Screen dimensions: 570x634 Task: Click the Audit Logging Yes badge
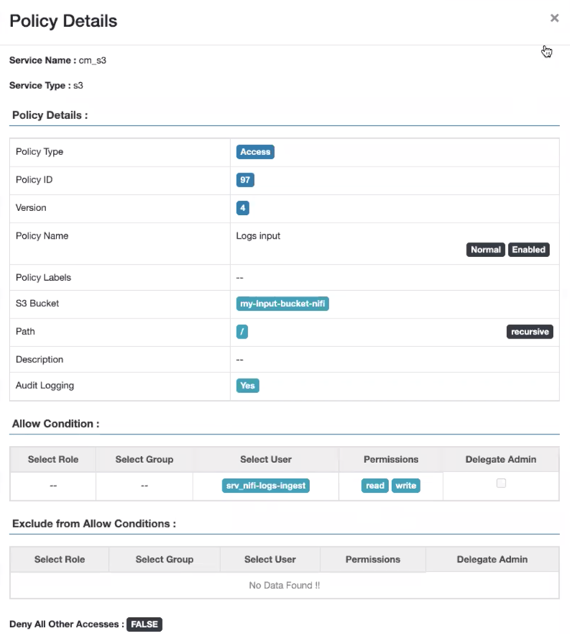point(247,385)
